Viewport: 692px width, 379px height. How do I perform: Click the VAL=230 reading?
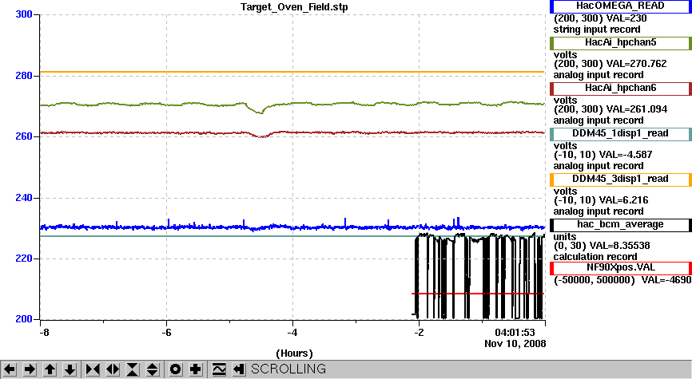(x=626, y=18)
